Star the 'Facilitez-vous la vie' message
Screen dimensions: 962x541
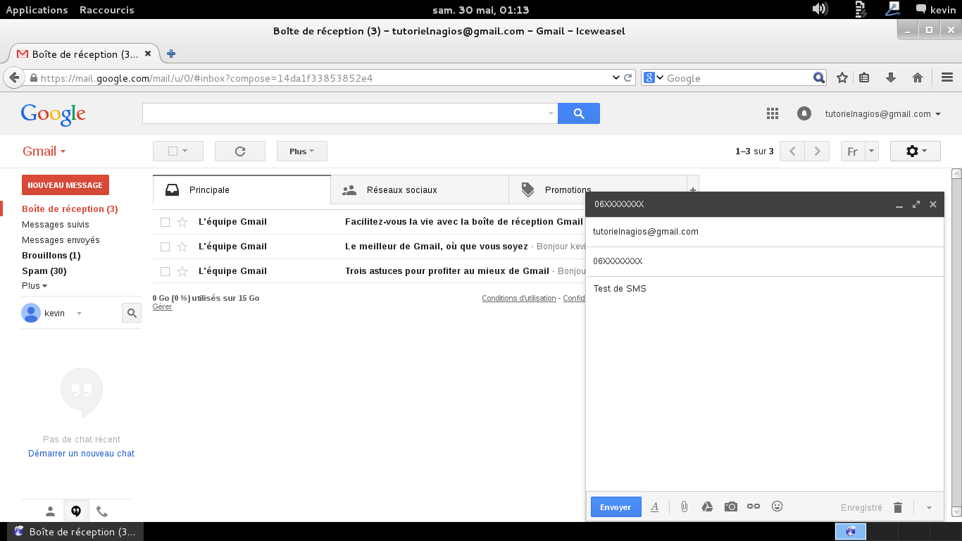(182, 222)
